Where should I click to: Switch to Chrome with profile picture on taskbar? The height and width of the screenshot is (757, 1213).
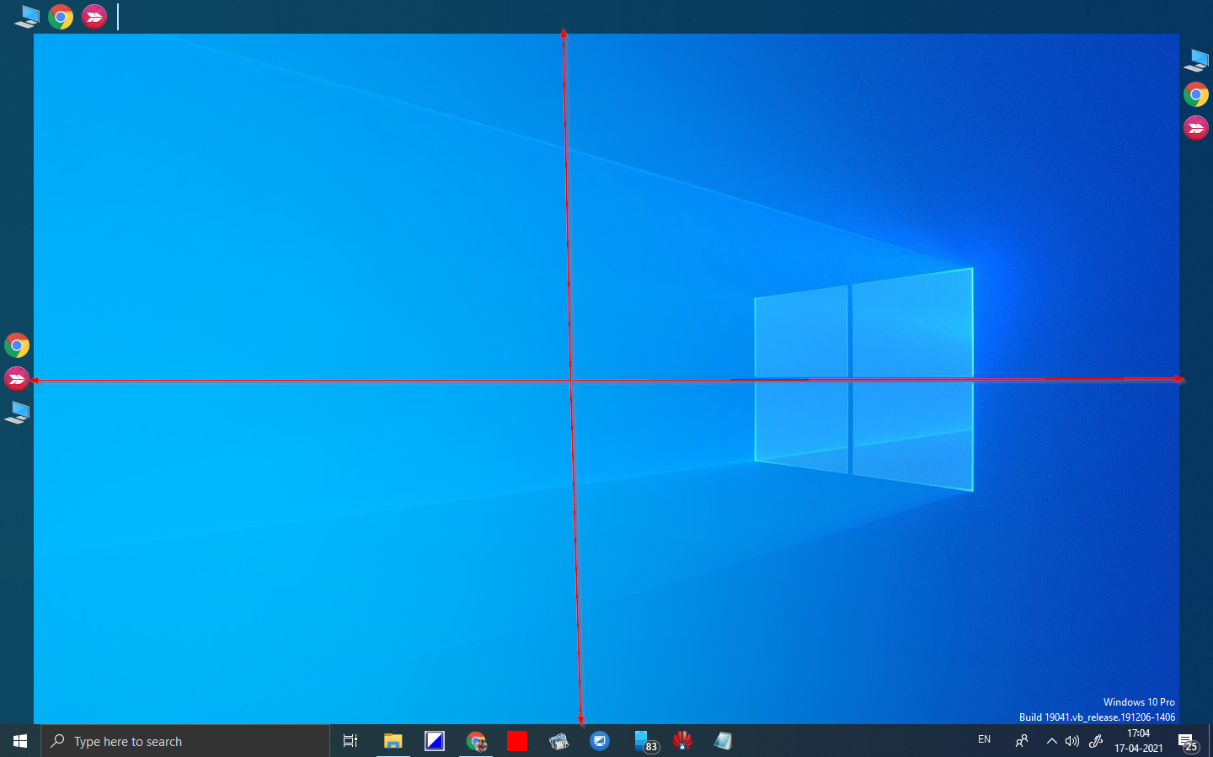476,741
